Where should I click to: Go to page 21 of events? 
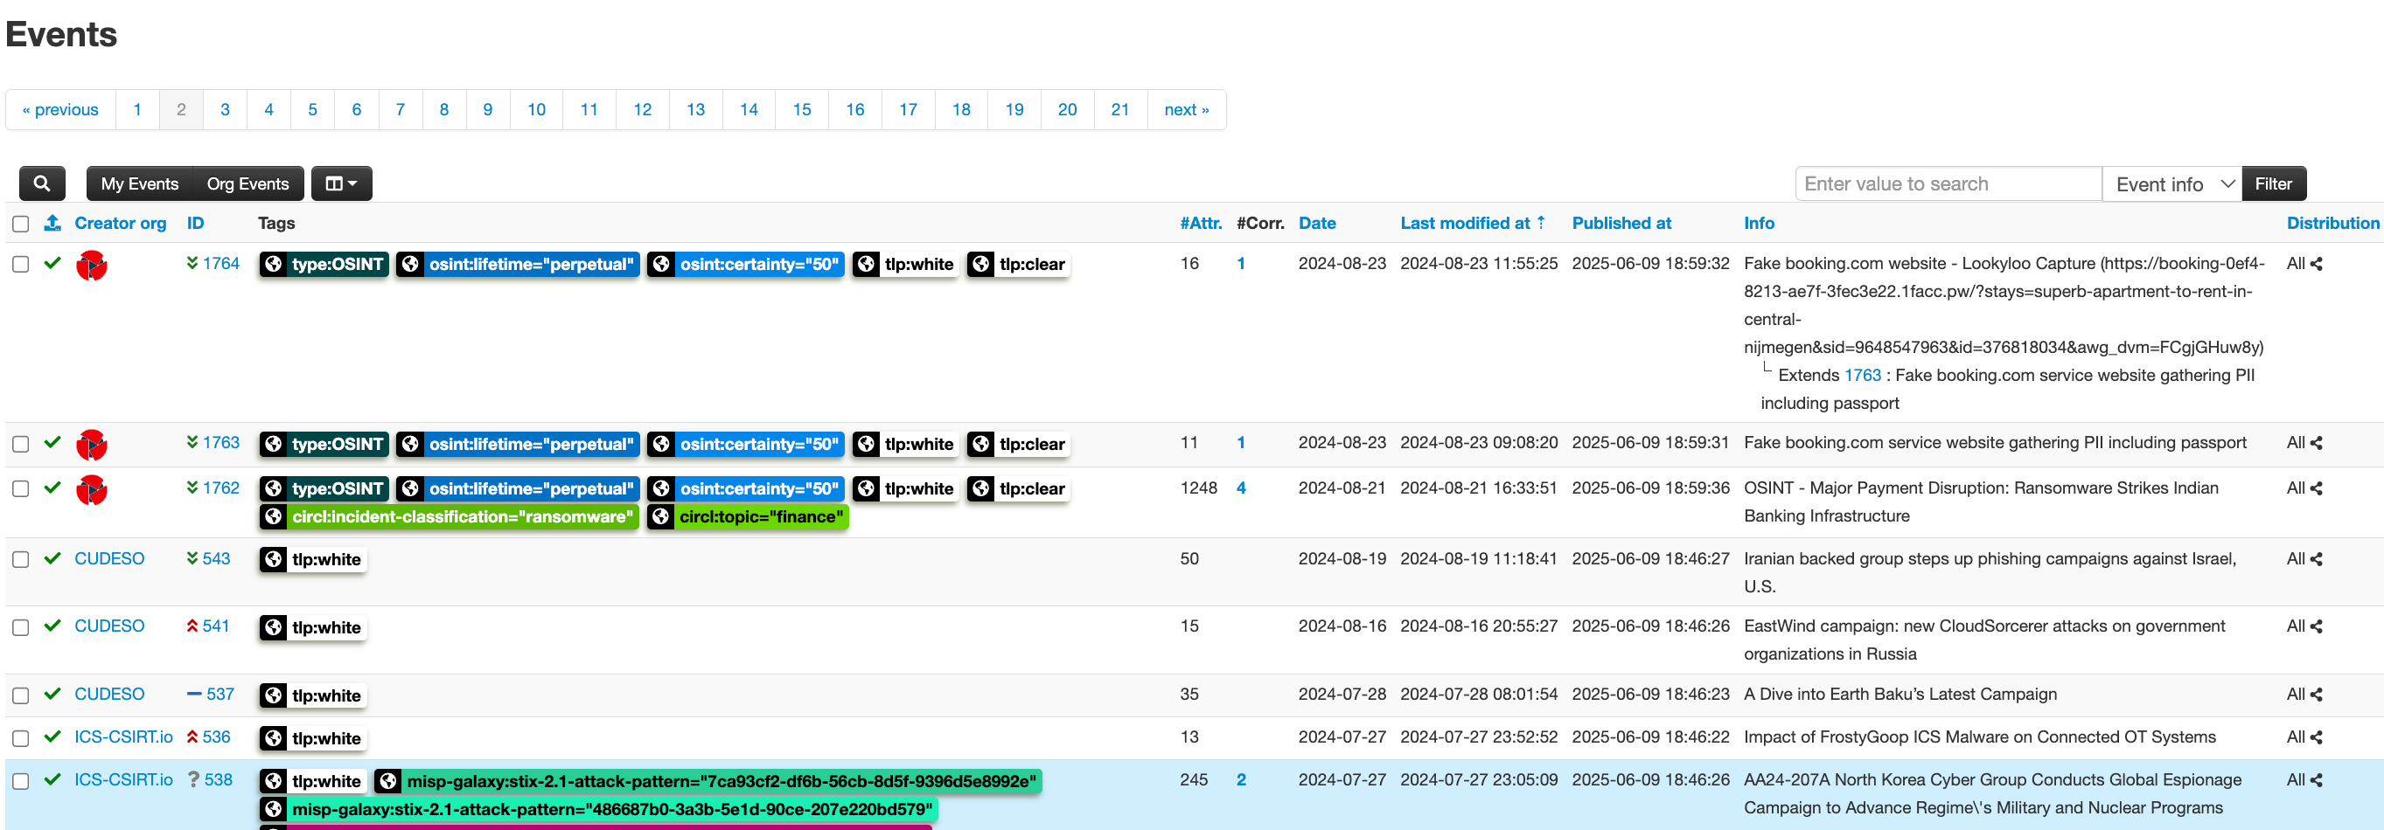1119,109
